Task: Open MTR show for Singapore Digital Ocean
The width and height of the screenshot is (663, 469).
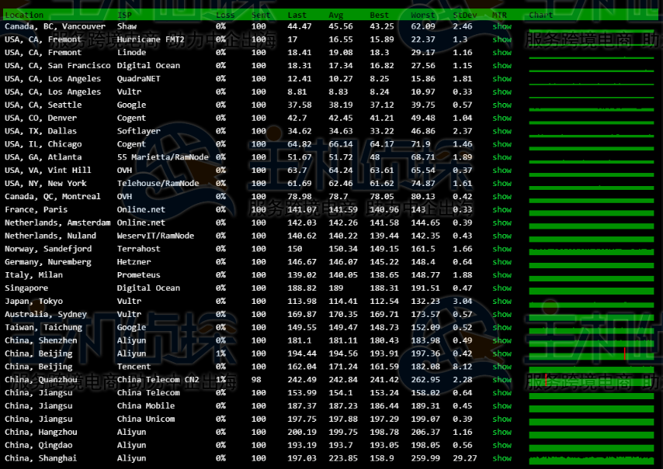Action: pyautogui.click(x=502, y=288)
